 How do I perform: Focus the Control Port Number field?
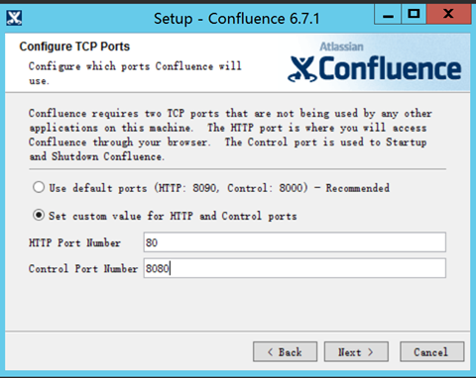click(x=295, y=268)
